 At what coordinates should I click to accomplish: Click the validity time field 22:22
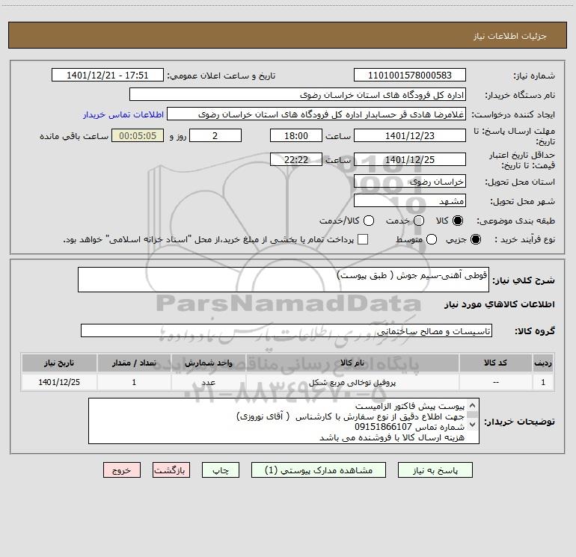(296, 159)
